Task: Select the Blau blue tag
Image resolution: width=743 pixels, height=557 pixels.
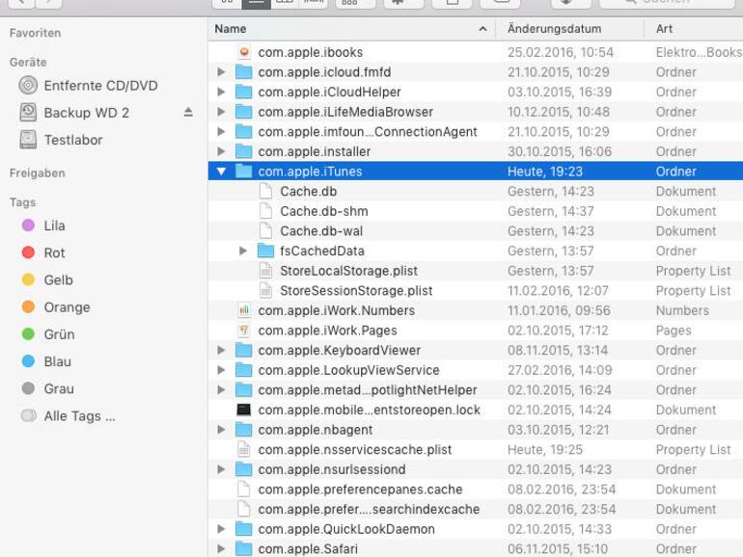Action: point(28,361)
